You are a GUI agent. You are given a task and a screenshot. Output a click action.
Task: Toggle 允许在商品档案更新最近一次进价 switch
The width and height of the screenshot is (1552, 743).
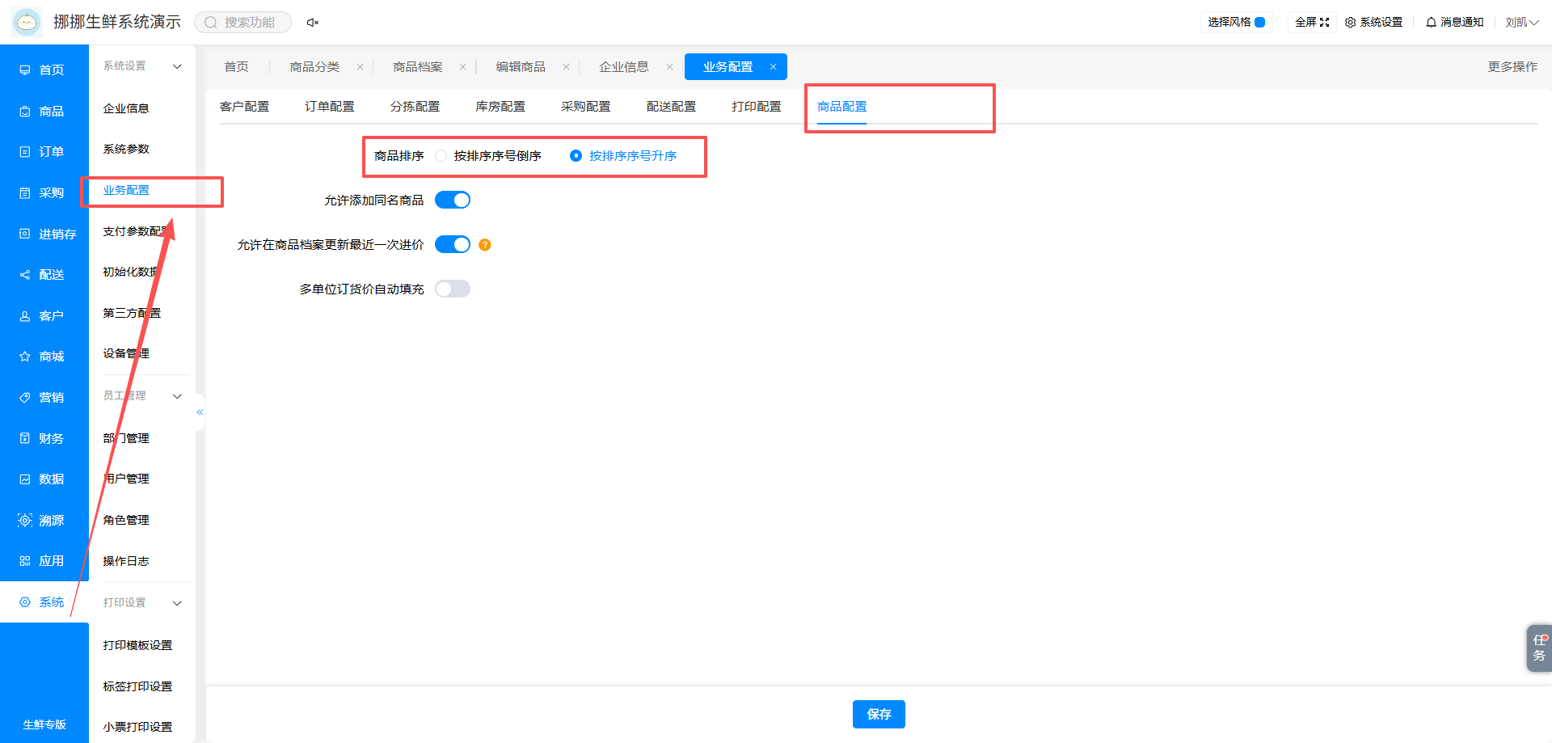click(x=453, y=244)
